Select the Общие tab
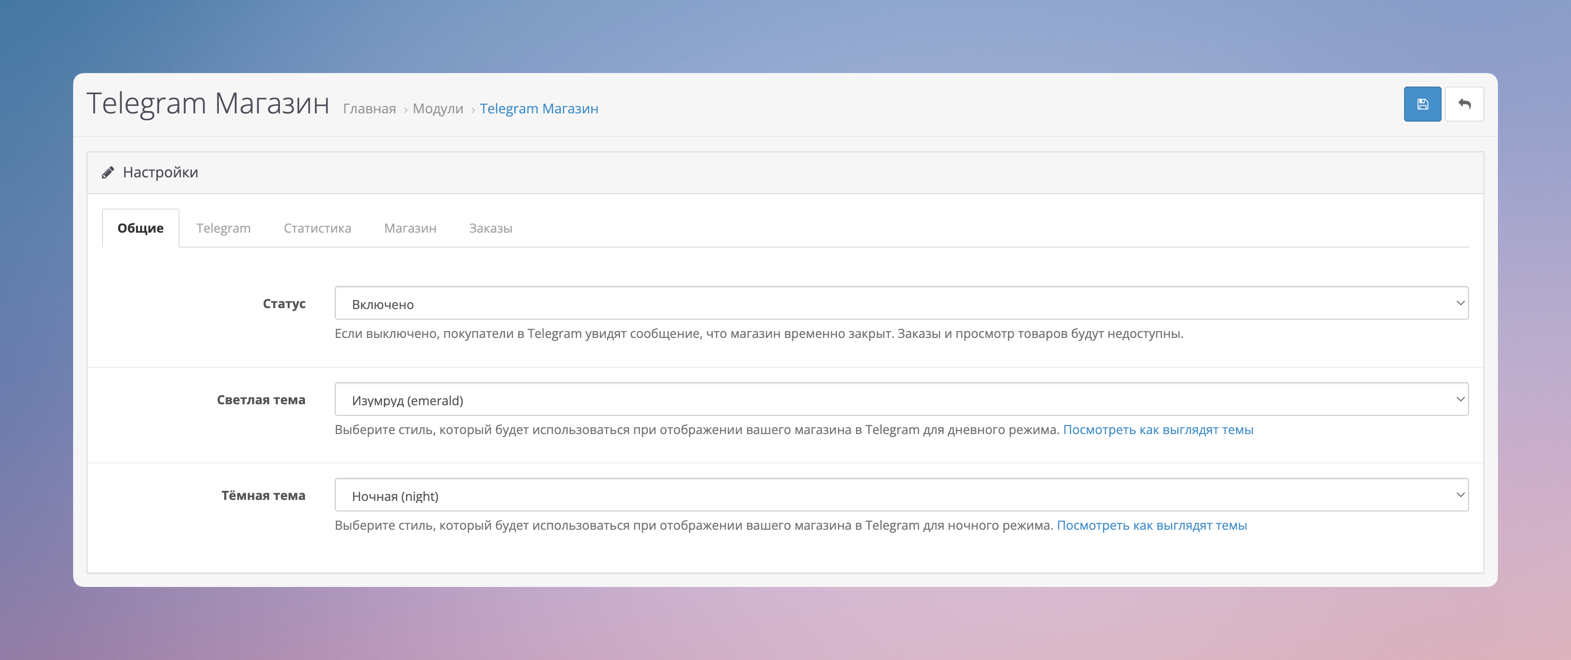This screenshot has width=1571, height=660. pos(140,228)
